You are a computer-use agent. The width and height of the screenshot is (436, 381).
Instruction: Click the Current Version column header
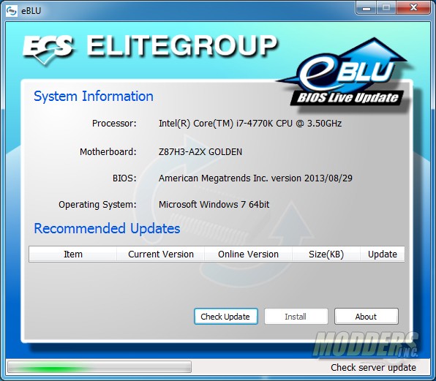[x=161, y=254]
